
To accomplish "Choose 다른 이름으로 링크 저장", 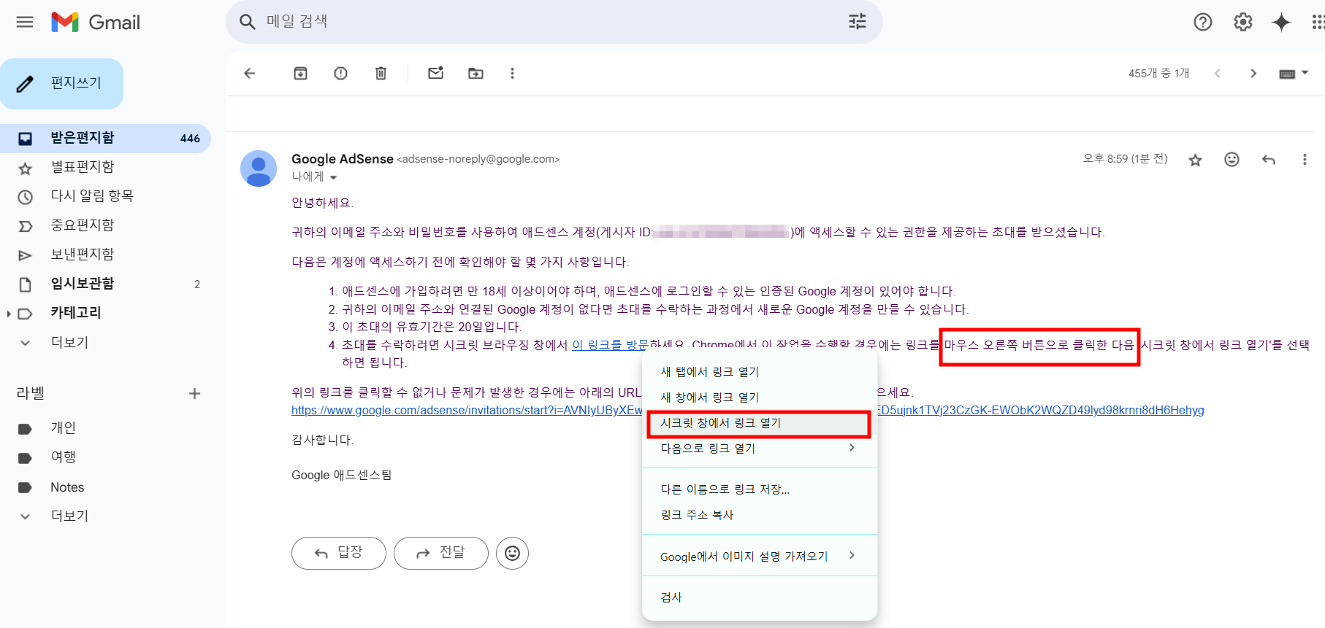I will [760, 489].
